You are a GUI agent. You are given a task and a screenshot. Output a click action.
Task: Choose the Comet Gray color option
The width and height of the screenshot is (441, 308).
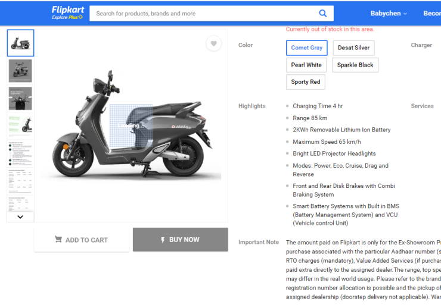(x=306, y=48)
